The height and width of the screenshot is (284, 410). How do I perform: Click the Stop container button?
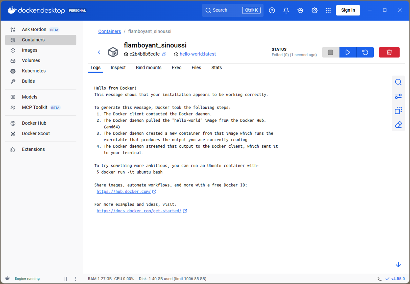point(330,52)
